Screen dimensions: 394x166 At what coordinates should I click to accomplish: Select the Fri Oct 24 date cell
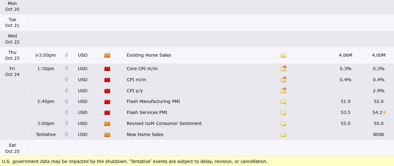pos(12,71)
